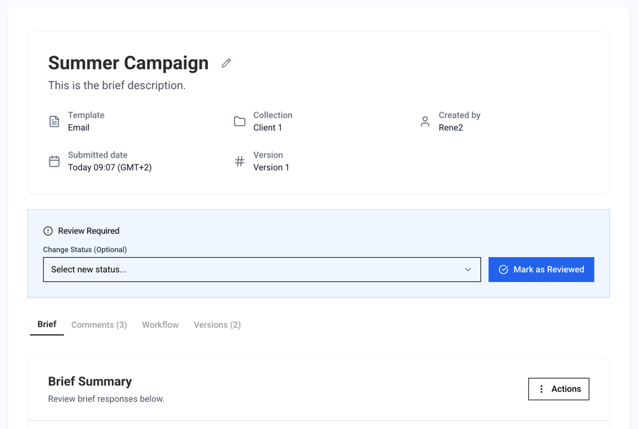The image size is (638, 429).
Task: Click the Mark as Reviewed button
Action: click(541, 270)
